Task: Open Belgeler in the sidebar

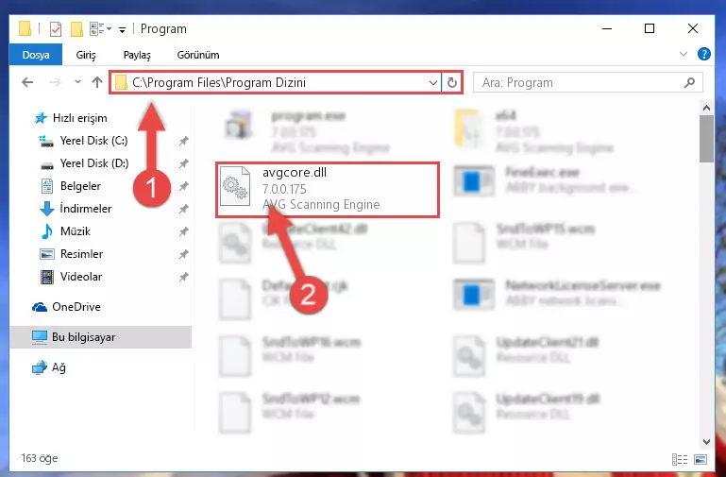Action: (71, 186)
